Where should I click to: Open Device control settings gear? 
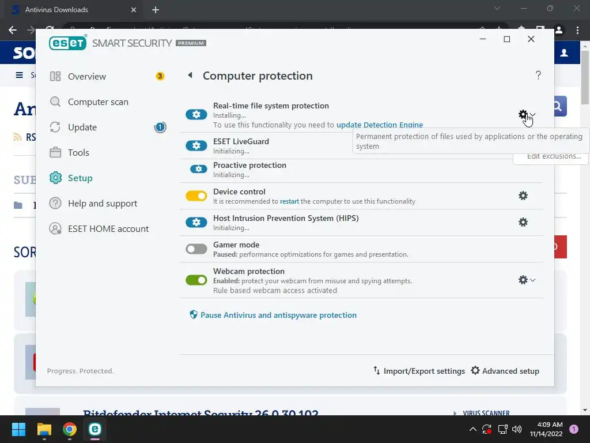pos(523,196)
